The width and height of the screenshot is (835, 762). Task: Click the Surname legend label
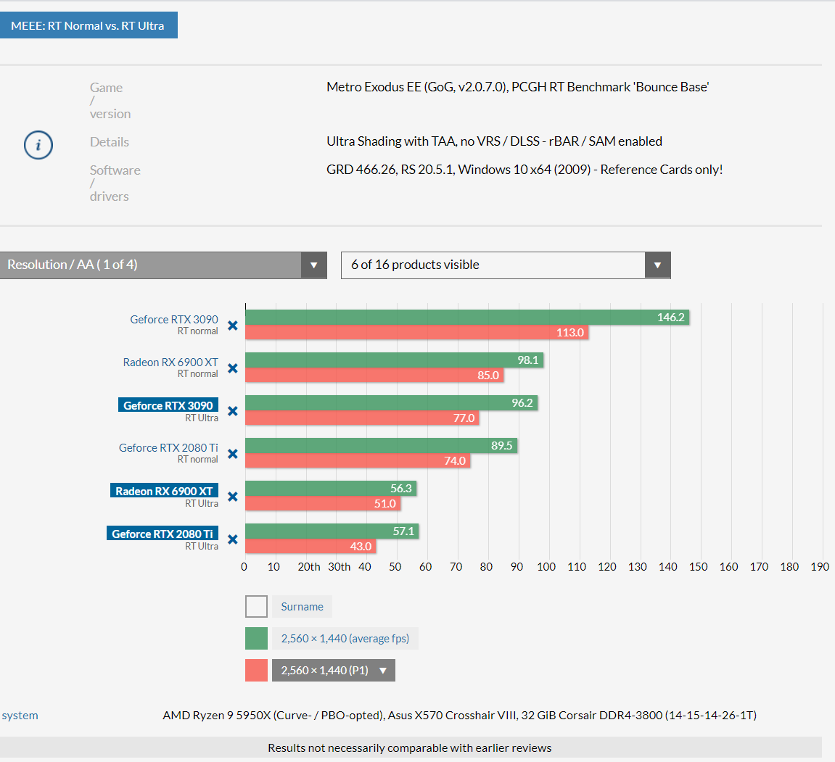(302, 607)
